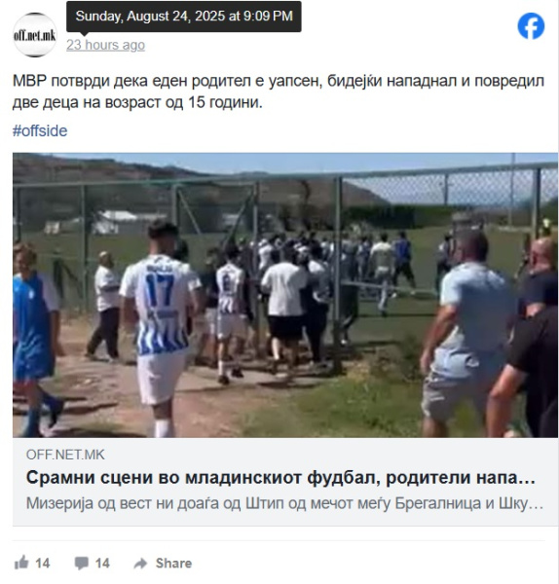Click the OFF.NET.MK source label
Screen dimensions: 559x584
tap(65, 455)
